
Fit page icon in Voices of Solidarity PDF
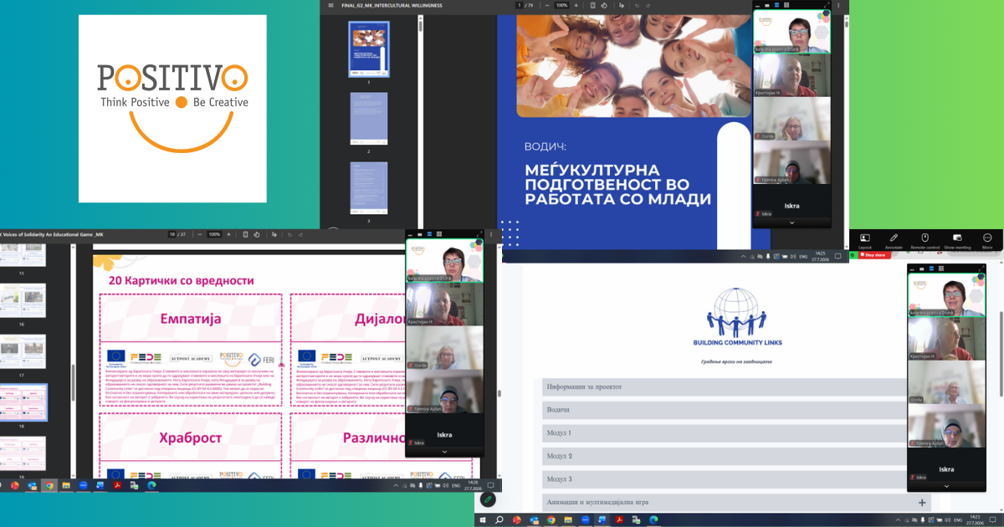click(245, 234)
